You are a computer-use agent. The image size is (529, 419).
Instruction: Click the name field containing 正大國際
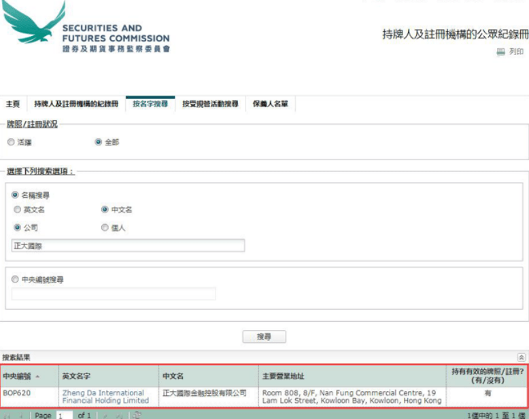[129, 246]
